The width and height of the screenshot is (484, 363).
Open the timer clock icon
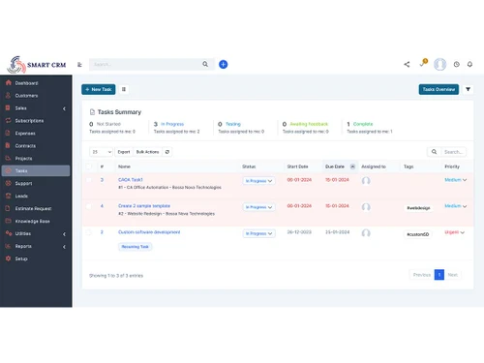click(456, 64)
